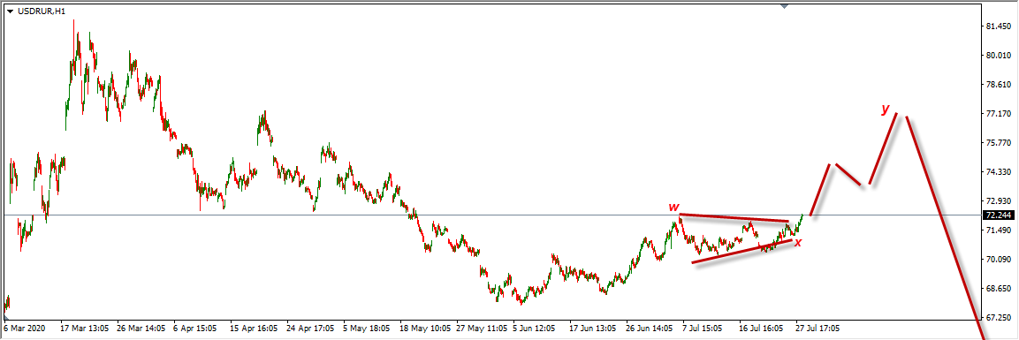Click the 78.610 price scale value
The height and width of the screenshot is (340, 1019).
[x=998, y=85]
